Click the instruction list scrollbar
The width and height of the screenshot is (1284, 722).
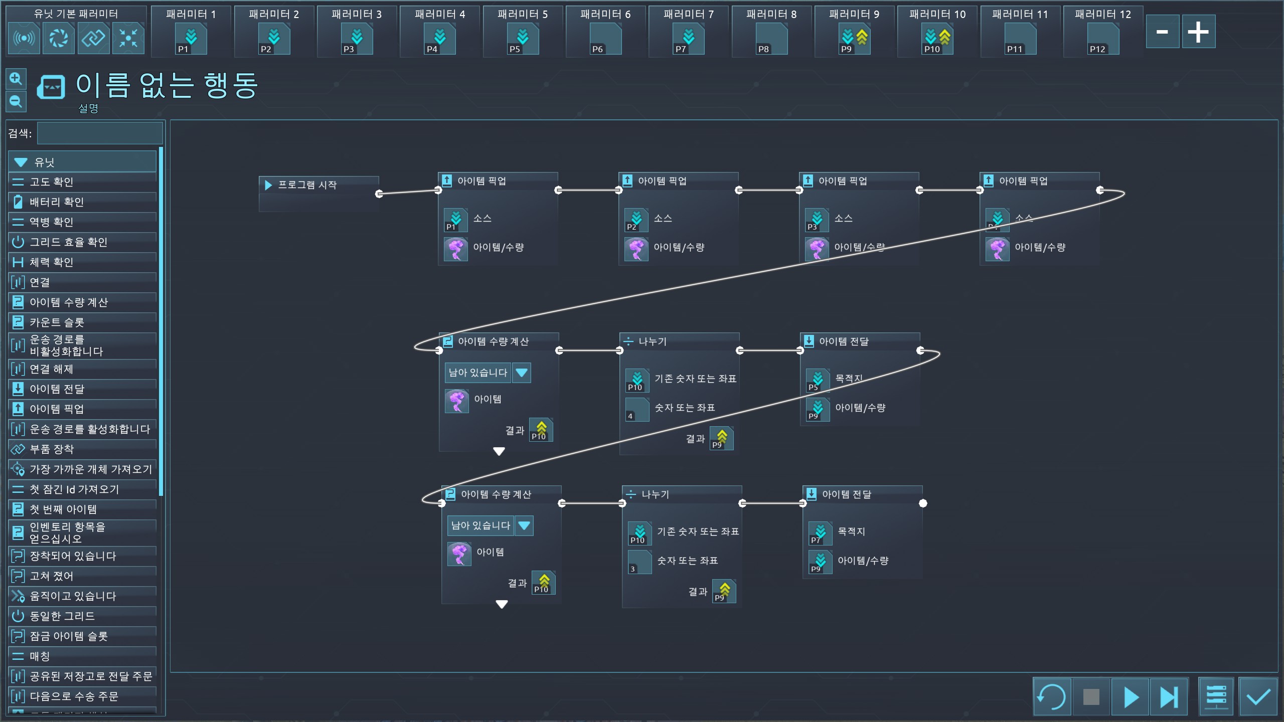[161, 321]
